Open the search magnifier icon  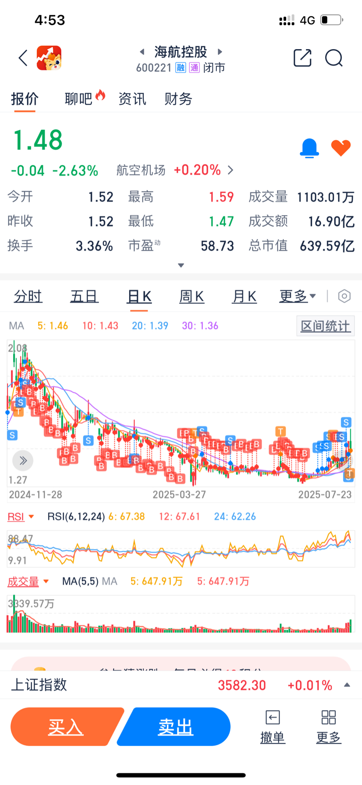[x=334, y=58]
